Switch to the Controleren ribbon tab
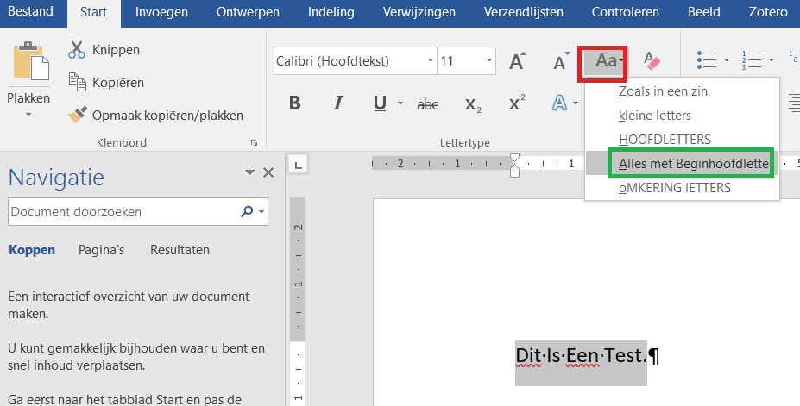Viewport: 800px width, 406px height. pyautogui.click(x=626, y=12)
